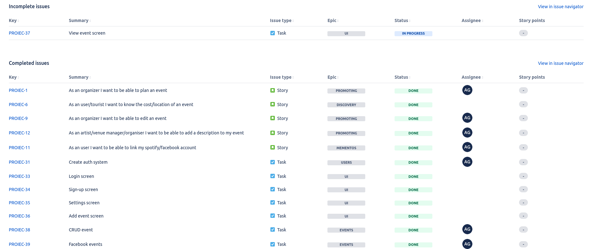
Task: Click the Story icon for PROIEC-11
Action: point(272,147)
